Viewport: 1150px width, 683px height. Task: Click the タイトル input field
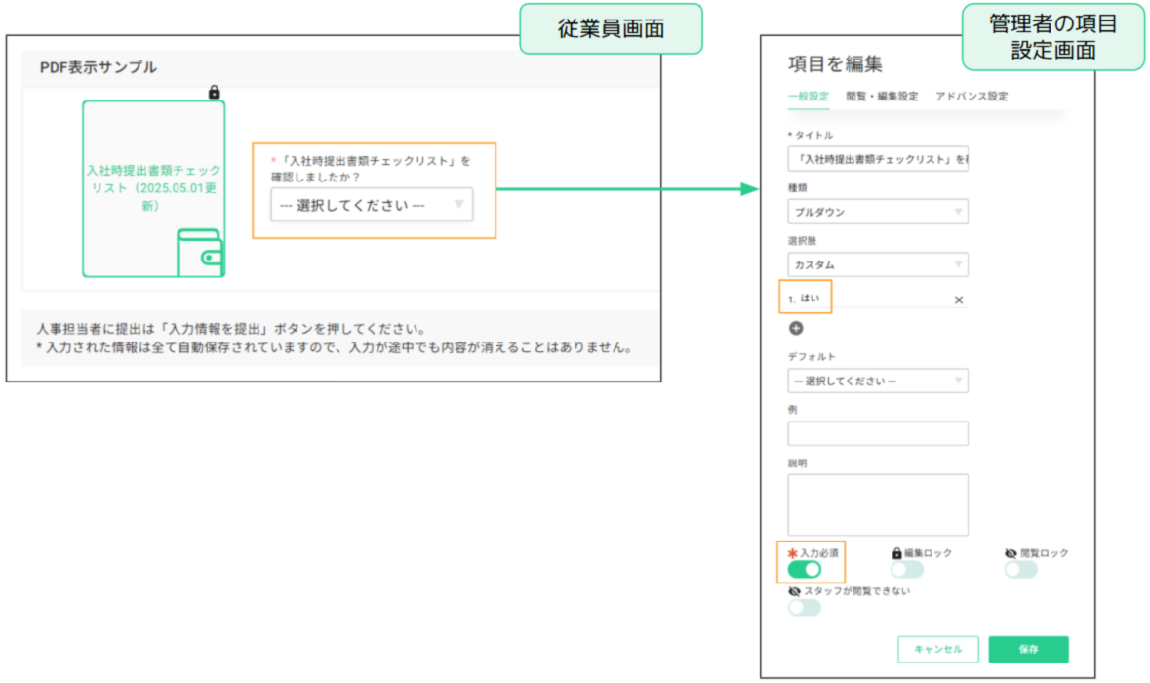(x=878, y=159)
